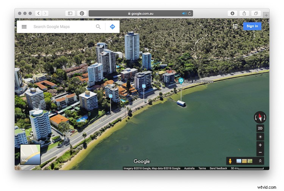This screenshot has height=191, width=284.
Task: Pick up the yellow Pegman Street View icon
Action: click(230, 161)
